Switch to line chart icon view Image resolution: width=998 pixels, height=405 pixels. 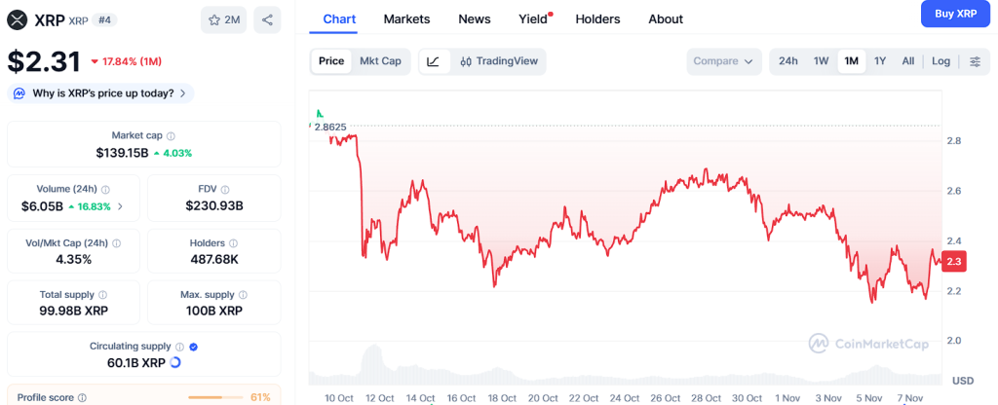tap(434, 61)
